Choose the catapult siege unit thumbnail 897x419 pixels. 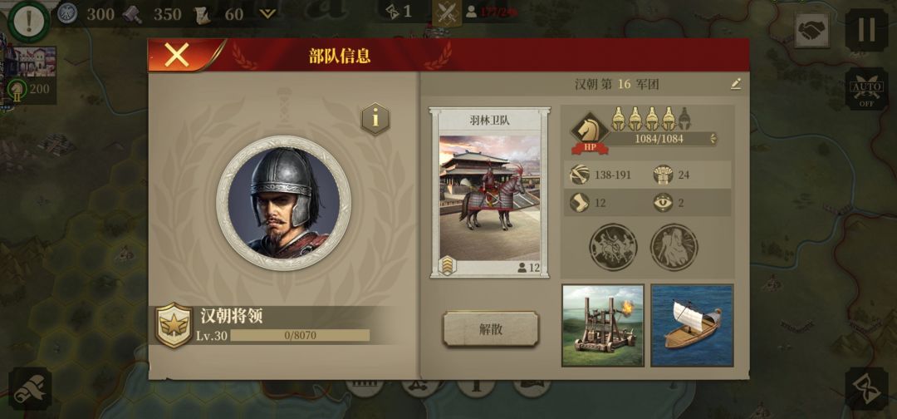(x=603, y=325)
